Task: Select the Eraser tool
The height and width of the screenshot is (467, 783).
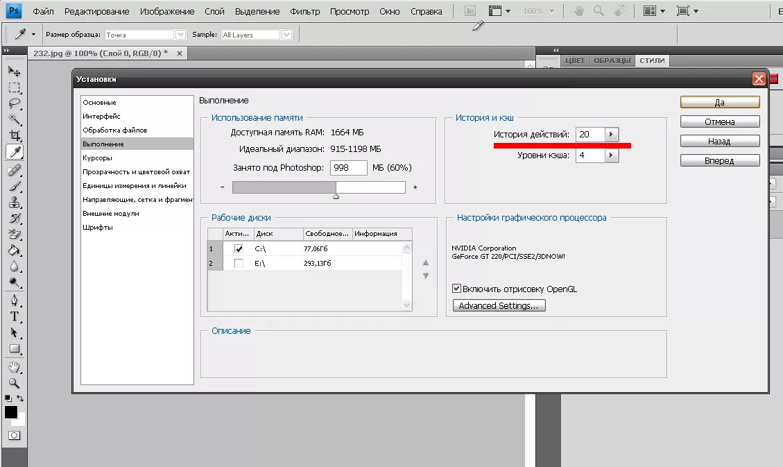Action: 14,235
